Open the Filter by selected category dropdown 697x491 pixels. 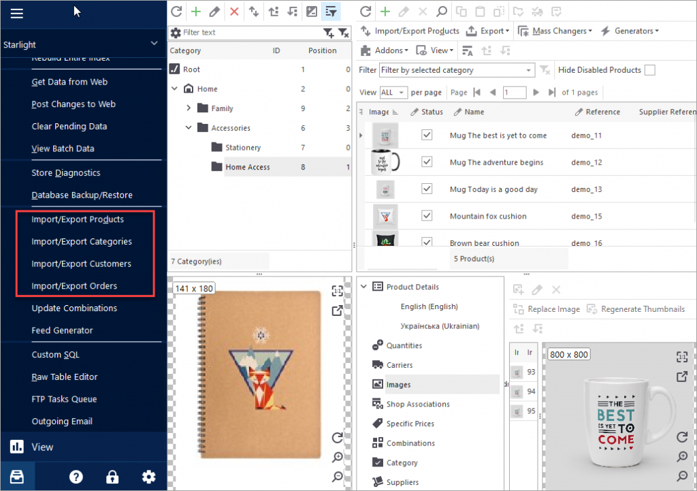[455, 70]
